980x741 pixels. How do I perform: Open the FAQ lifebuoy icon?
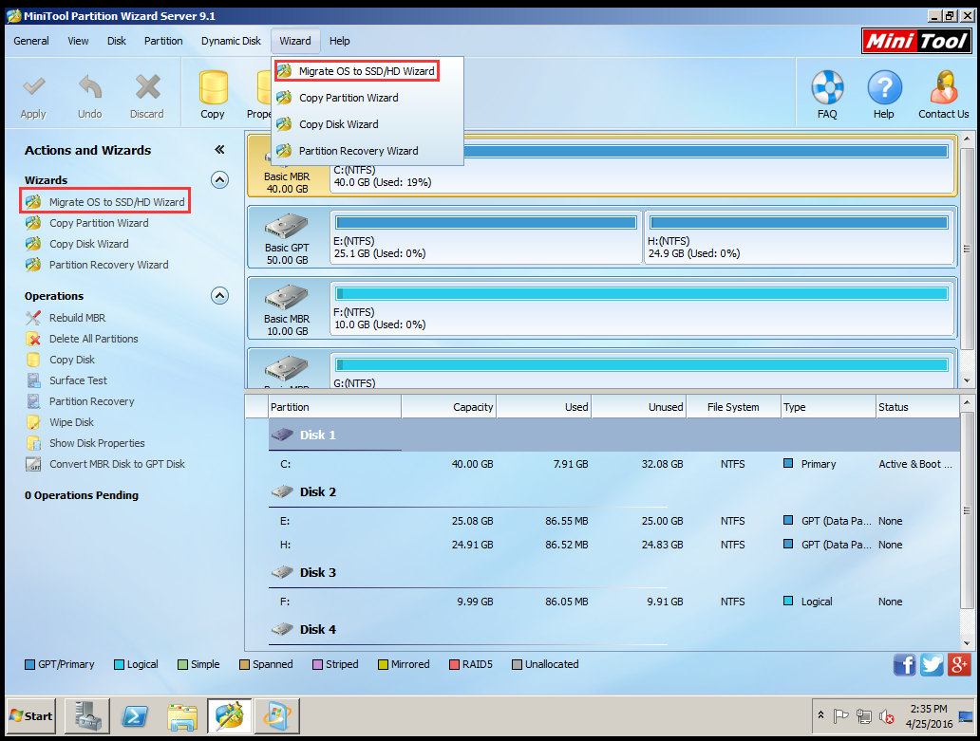[x=827, y=95]
